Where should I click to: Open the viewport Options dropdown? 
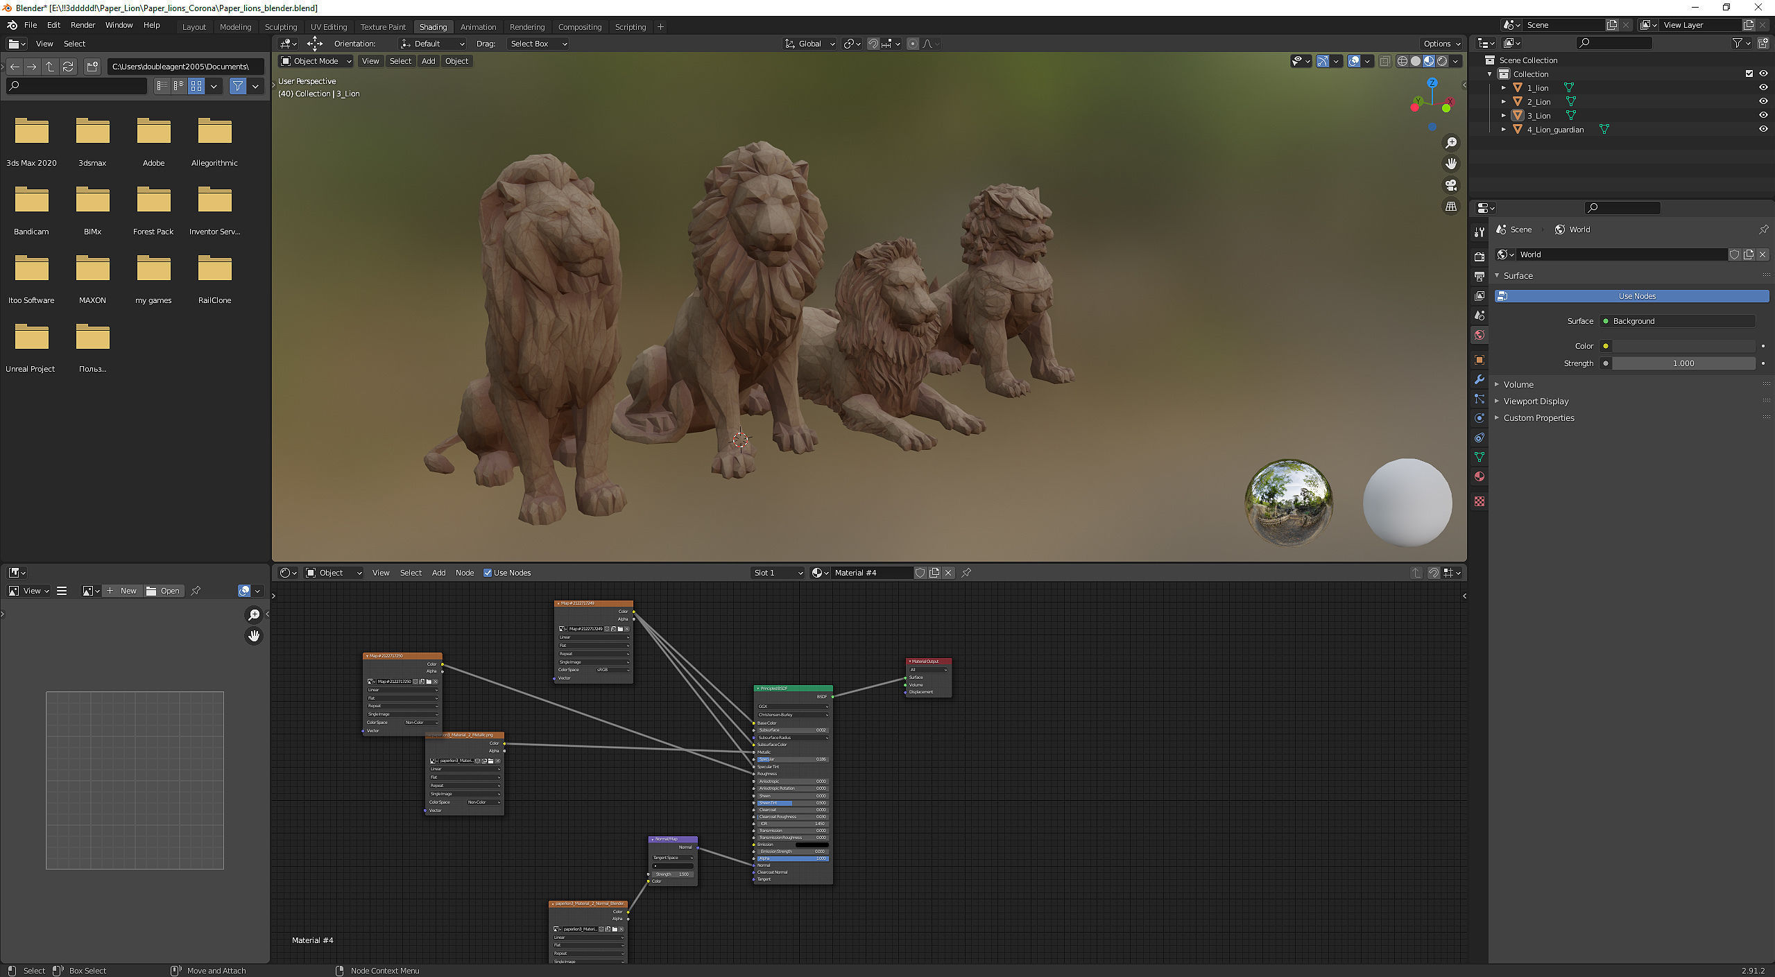[x=1441, y=44]
